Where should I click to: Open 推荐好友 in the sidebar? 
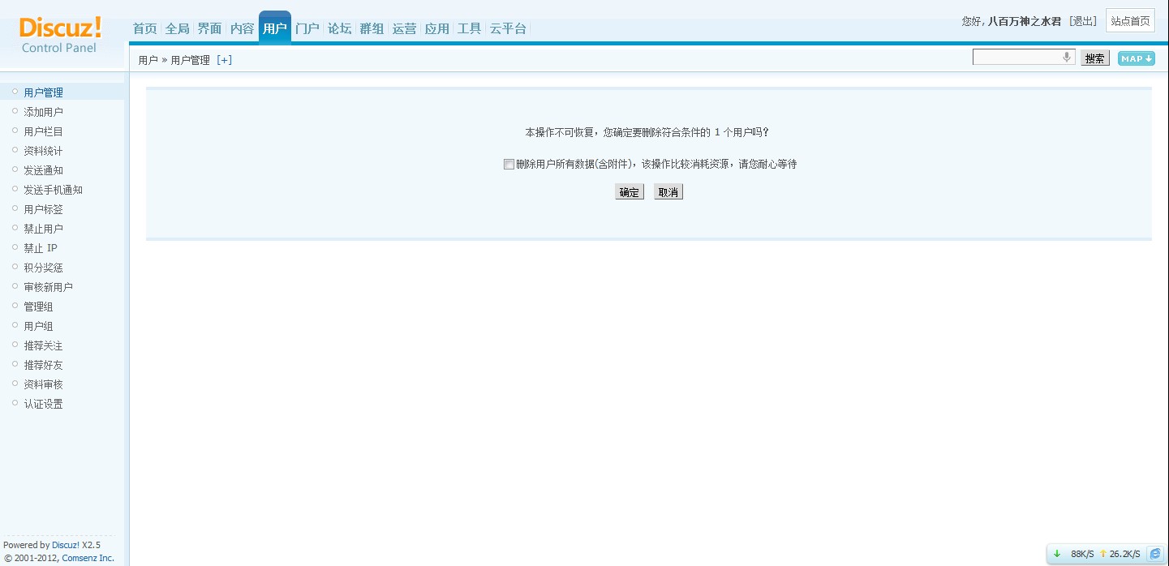tap(43, 365)
